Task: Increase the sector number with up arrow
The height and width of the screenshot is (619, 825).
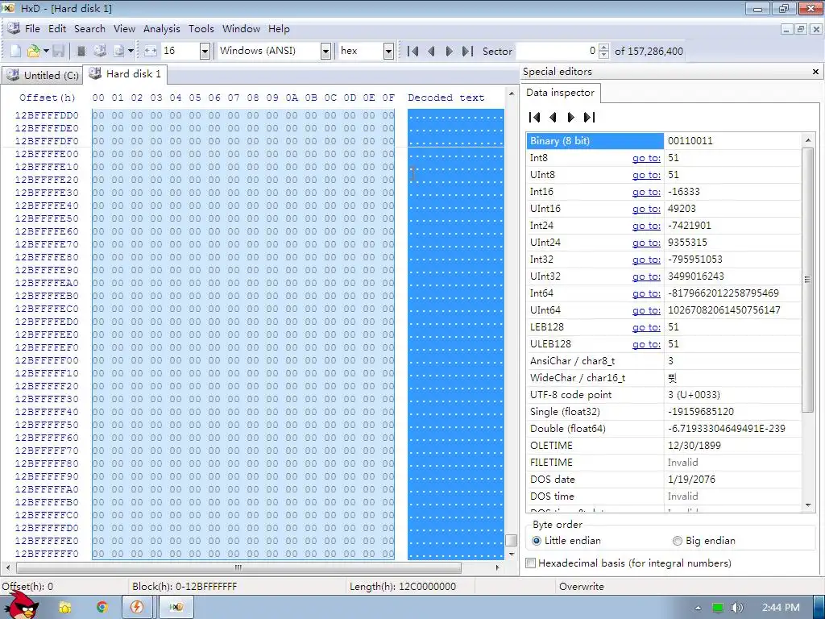Action: (x=604, y=48)
